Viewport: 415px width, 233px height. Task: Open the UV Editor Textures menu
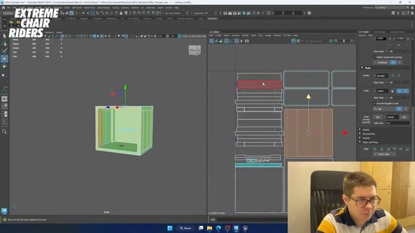(277, 35)
